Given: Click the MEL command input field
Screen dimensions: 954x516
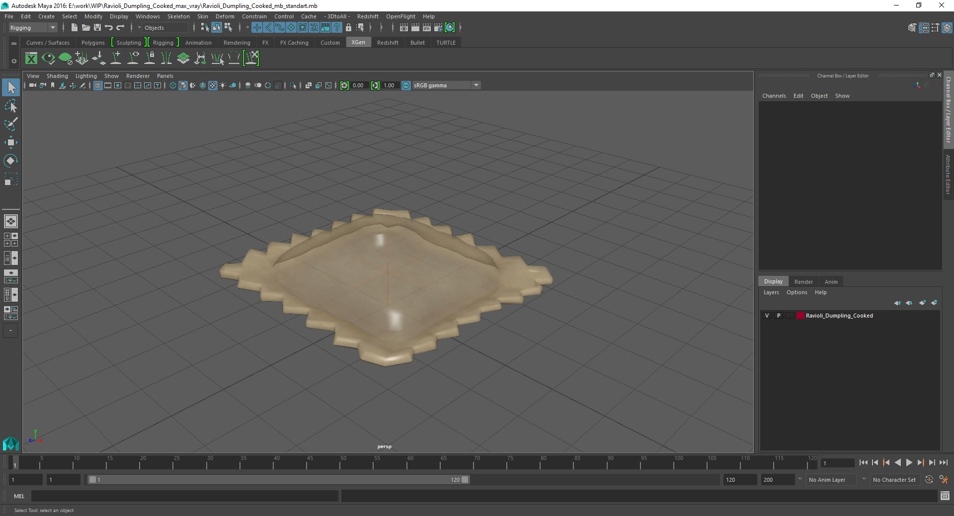Looking at the screenshot, I should pyautogui.click(x=184, y=496).
